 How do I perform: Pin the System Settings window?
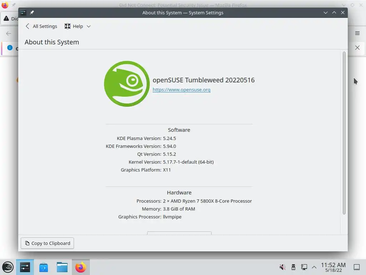click(32, 13)
